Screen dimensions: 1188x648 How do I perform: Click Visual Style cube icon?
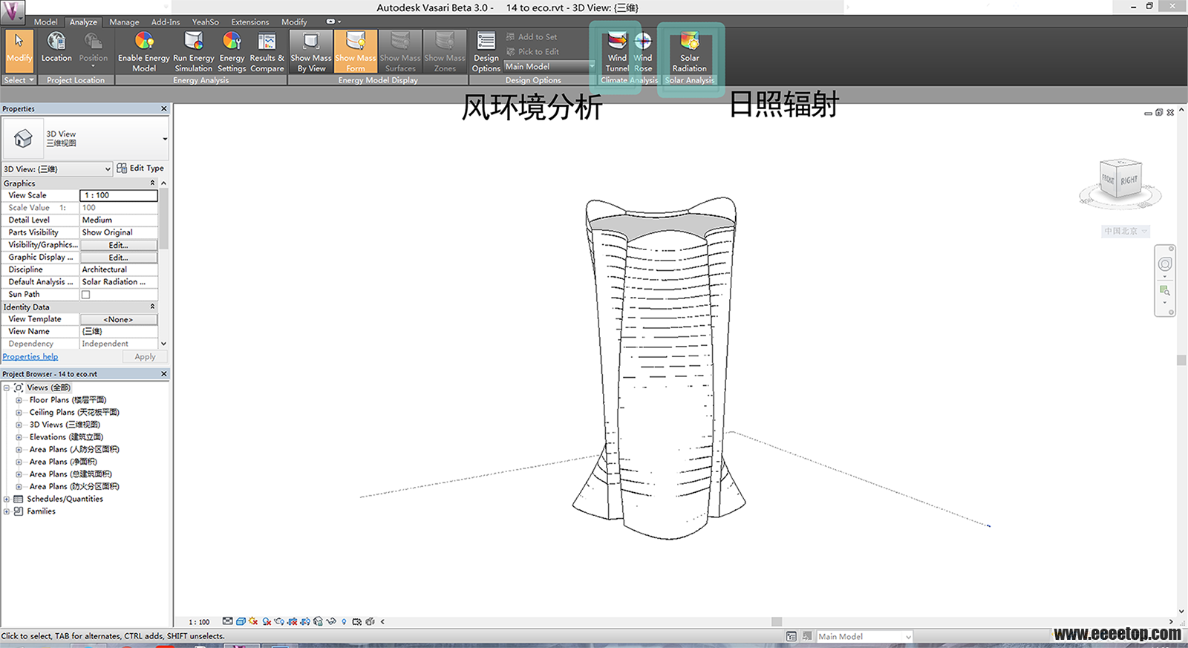[x=241, y=621]
